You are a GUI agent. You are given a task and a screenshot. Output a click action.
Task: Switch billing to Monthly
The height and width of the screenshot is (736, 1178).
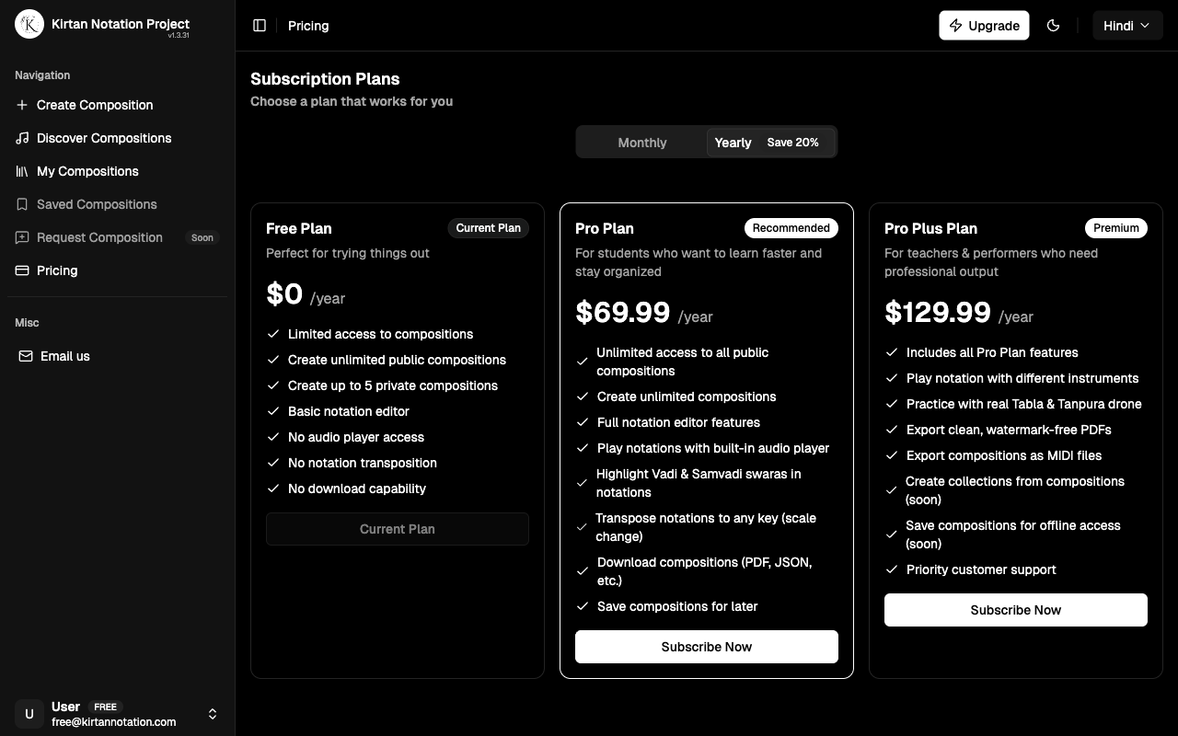coord(641,143)
